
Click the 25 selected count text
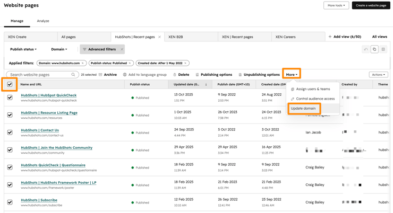[x=89, y=75]
